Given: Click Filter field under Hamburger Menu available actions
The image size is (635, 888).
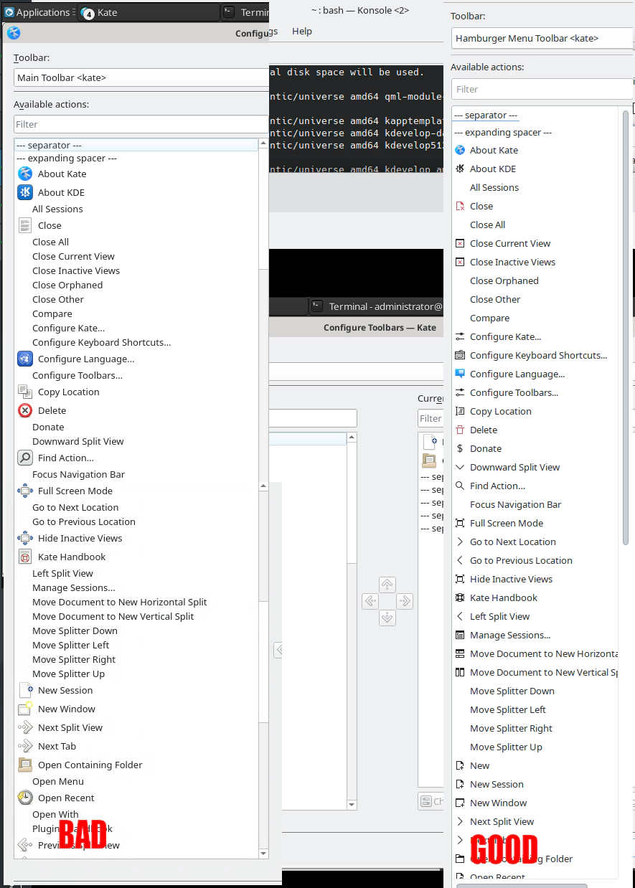Looking at the screenshot, I should click(542, 89).
